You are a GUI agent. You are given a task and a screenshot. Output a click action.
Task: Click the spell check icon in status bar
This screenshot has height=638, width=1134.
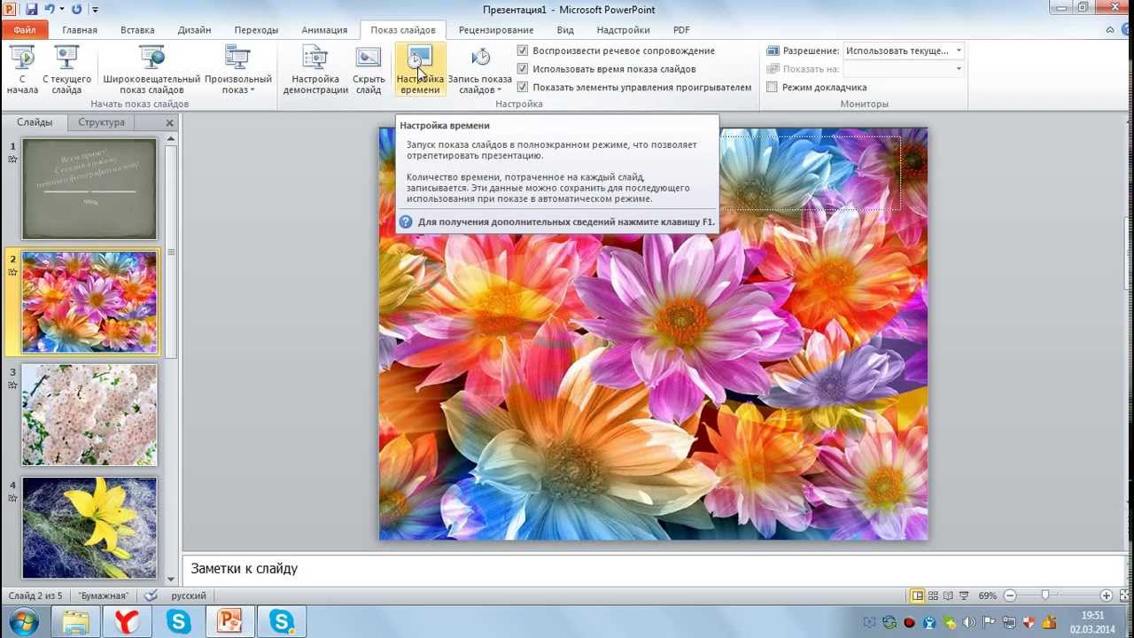[151, 595]
